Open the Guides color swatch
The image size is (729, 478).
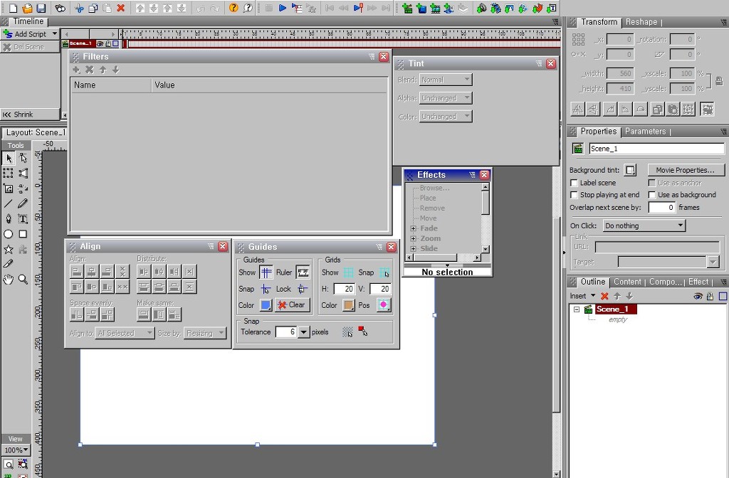(x=266, y=305)
